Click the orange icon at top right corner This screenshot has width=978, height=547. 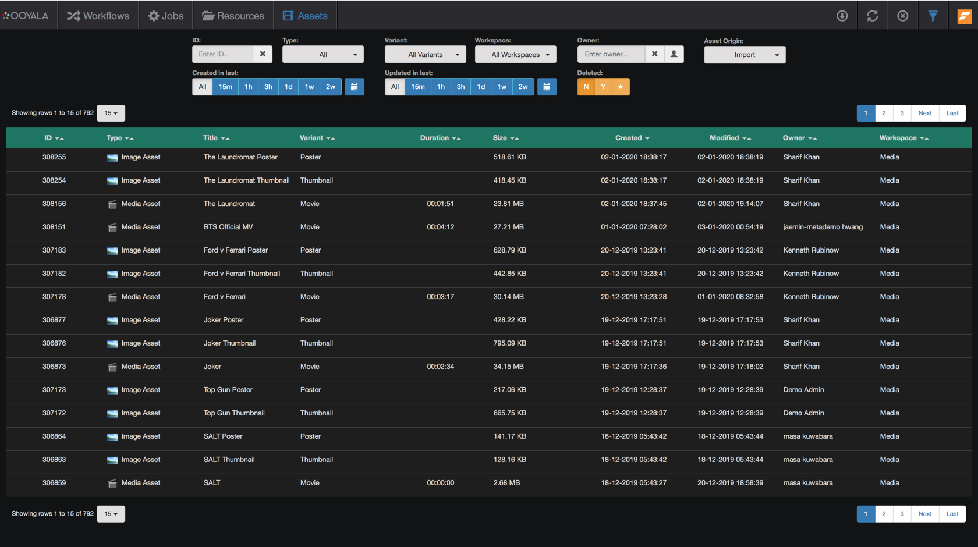[x=964, y=16]
